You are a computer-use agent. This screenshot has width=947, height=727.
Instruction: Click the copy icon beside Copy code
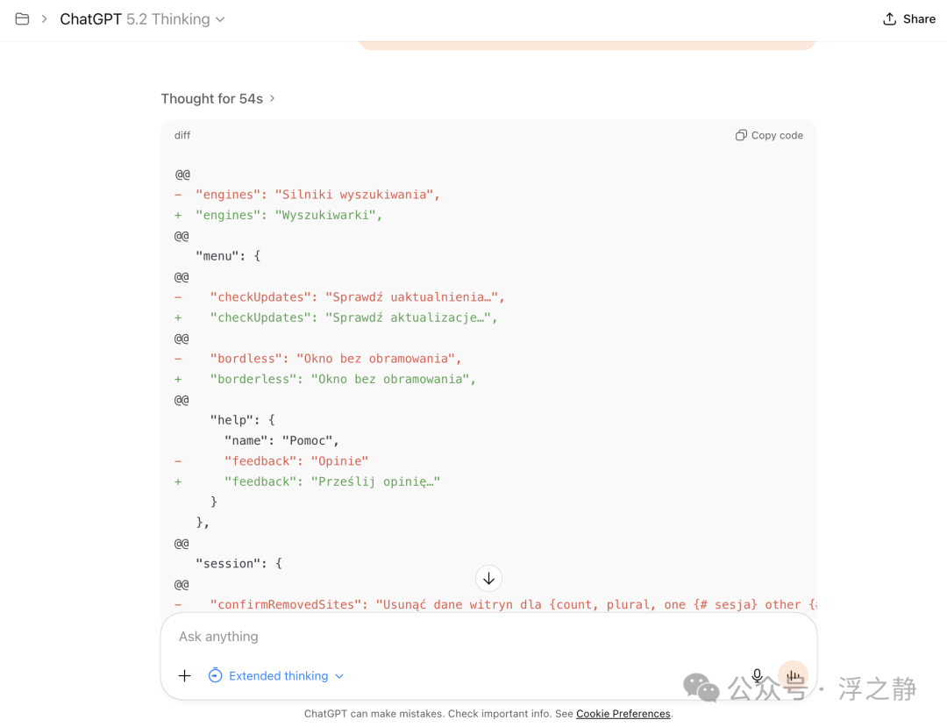741,135
